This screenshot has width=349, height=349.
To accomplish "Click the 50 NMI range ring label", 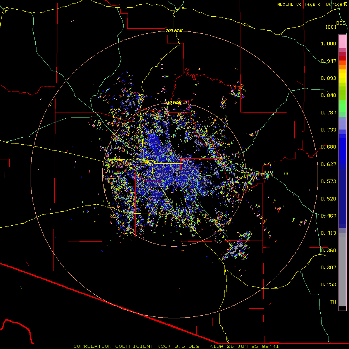I will 174,103.
